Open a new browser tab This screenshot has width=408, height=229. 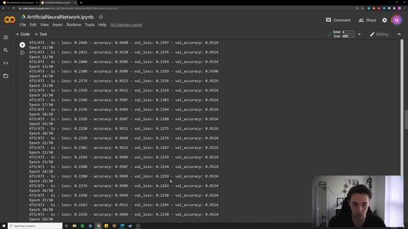click(81, 3)
